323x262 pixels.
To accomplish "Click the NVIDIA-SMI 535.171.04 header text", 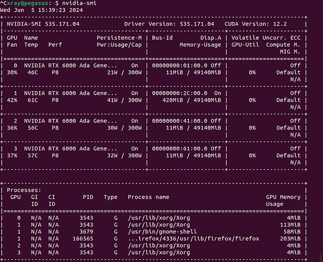I will click(x=43, y=24).
